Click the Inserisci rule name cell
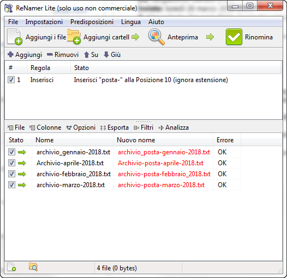 (42, 80)
